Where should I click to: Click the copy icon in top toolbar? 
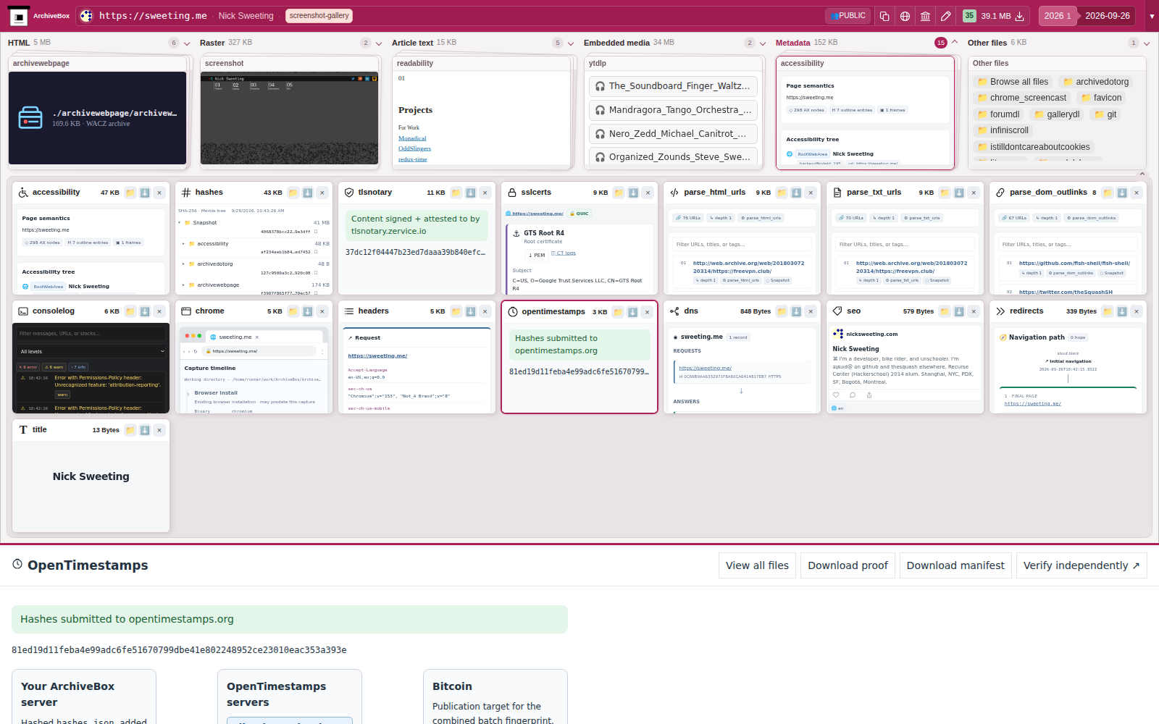(884, 16)
